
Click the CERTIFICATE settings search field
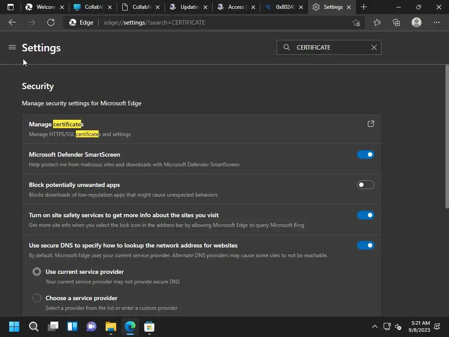329,47
